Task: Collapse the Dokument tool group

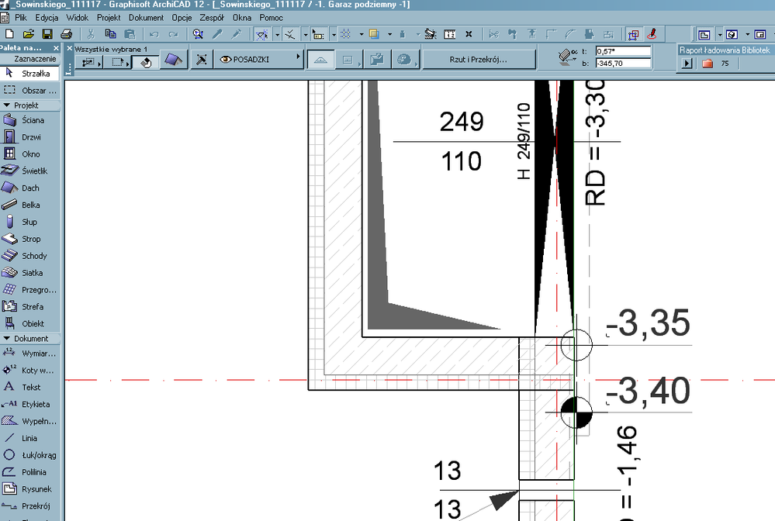Action: tap(7, 338)
